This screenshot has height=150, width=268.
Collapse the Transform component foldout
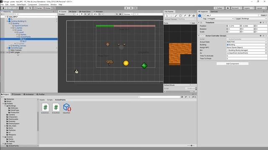coord(199,22)
